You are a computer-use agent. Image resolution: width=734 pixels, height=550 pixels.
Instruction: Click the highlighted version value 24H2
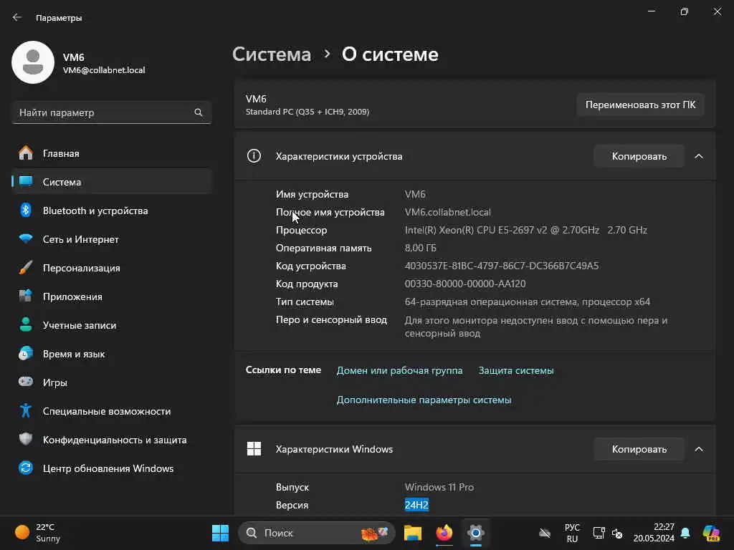tap(416, 505)
